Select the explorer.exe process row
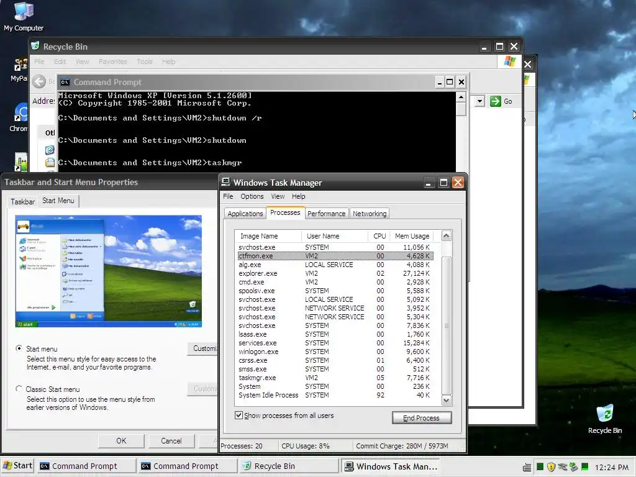Screen dimensions: 636x477 coord(335,273)
